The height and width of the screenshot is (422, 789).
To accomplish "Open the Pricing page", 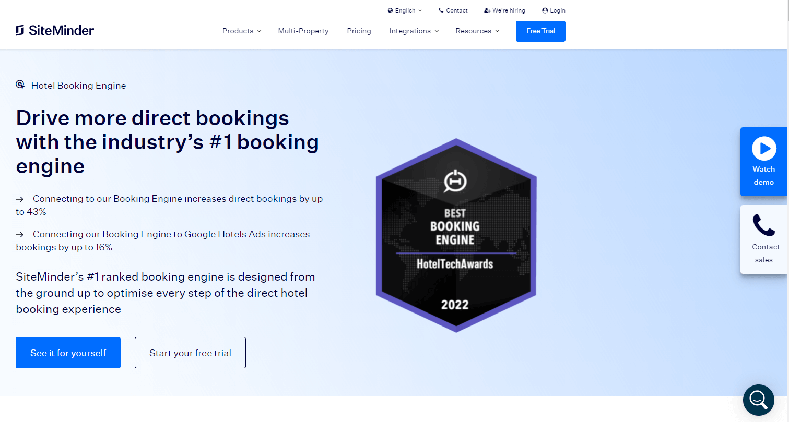I will [359, 31].
